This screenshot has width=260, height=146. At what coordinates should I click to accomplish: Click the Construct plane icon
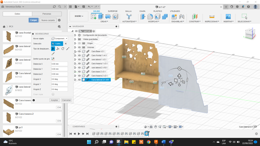pyautogui.click(x=195, y=17)
